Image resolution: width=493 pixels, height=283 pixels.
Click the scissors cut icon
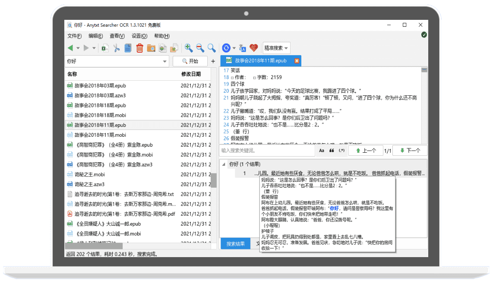point(116,48)
